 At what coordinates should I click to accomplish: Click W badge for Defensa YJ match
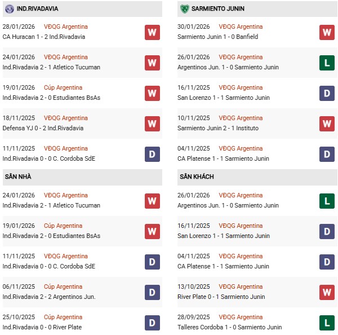(152, 124)
